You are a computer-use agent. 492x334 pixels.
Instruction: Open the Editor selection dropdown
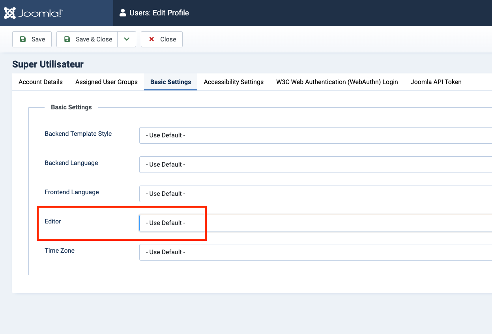(315, 223)
